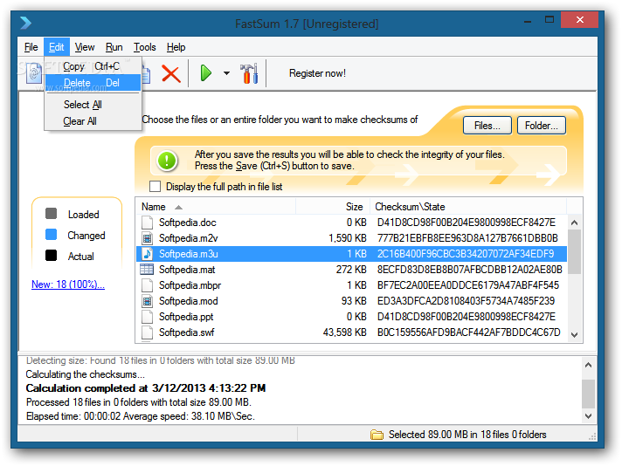Choose Select All from the Edit menu
Image resolution: width=622 pixels, height=466 pixels.
coord(93,105)
